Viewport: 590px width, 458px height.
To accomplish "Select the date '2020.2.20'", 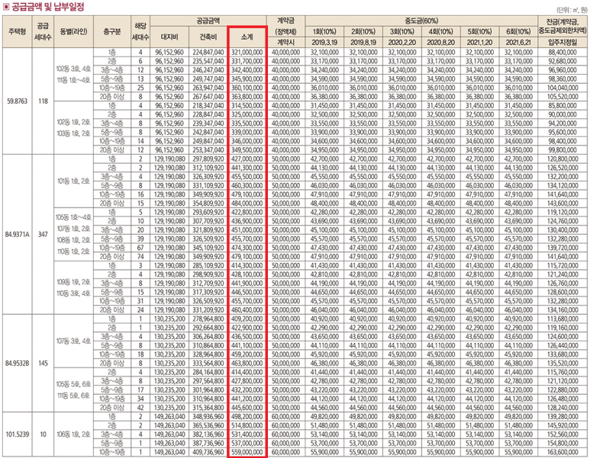I will pyautogui.click(x=402, y=43).
